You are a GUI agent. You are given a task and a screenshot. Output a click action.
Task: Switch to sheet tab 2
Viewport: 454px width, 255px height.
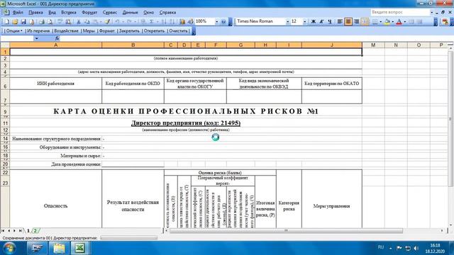(x=35, y=231)
